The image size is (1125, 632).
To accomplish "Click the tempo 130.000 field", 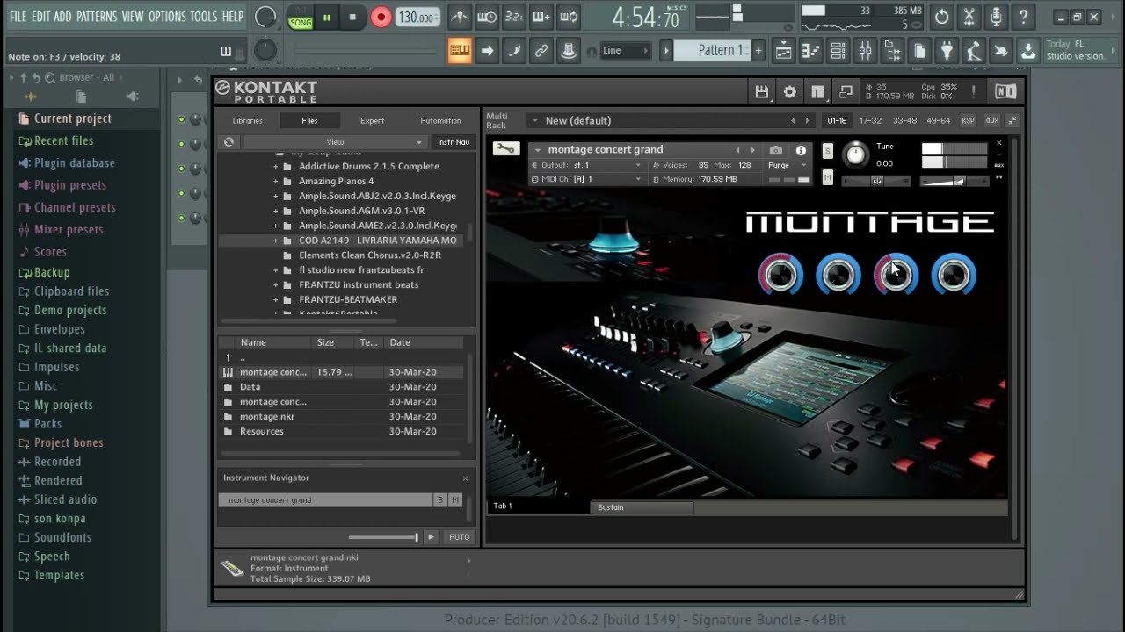I will (417, 18).
